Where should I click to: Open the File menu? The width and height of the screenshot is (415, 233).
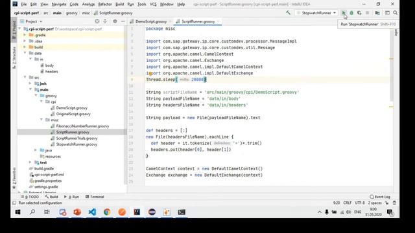[x=24, y=5]
